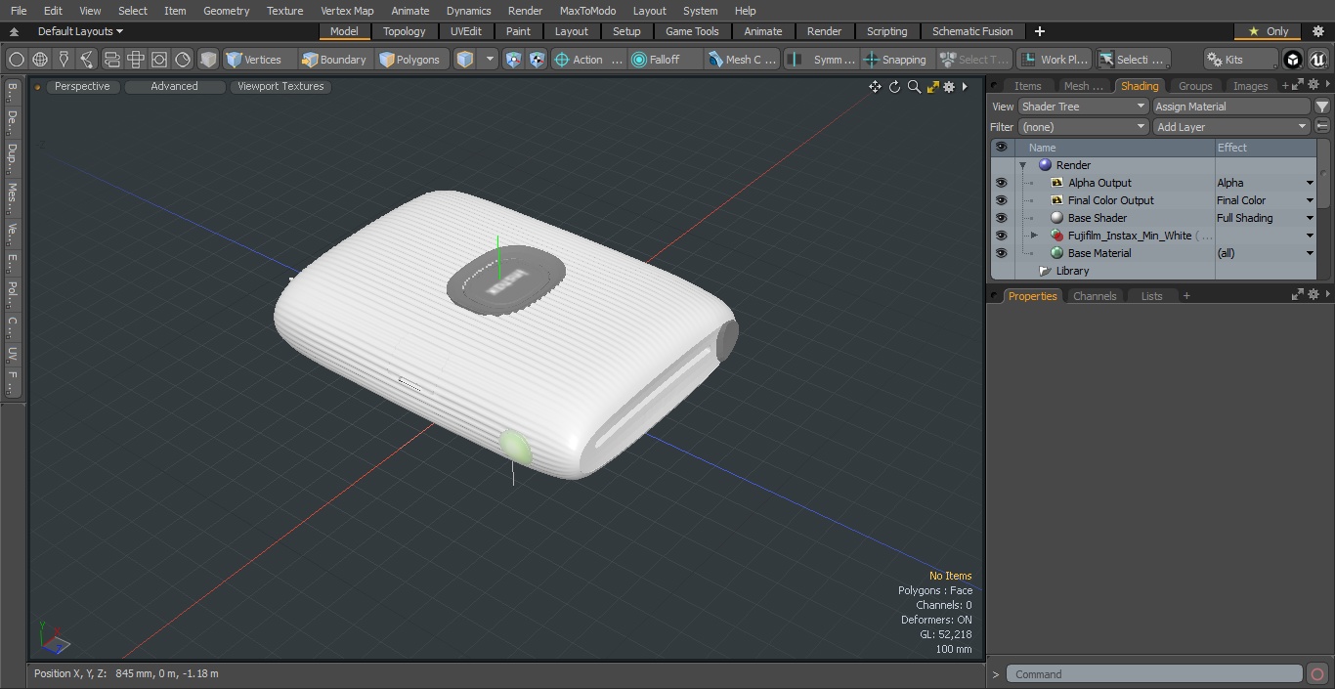Toggle visibility of Final Color Output layer

pyautogui.click(x=1001, y=200)
